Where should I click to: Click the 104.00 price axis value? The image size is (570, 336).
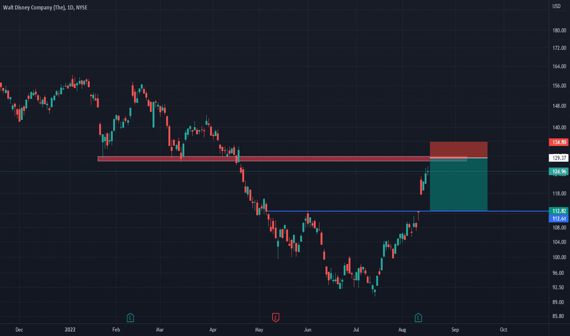click(x=559, y=242)
